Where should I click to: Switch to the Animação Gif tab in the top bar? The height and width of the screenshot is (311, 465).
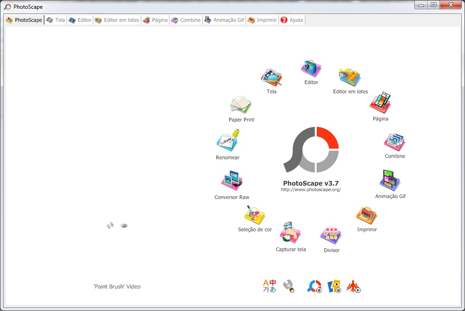[224, 20]
